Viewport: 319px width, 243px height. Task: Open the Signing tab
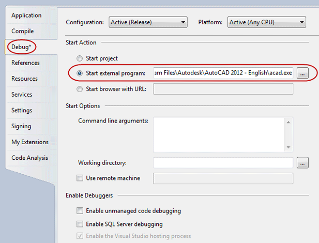tap(21, 126)
